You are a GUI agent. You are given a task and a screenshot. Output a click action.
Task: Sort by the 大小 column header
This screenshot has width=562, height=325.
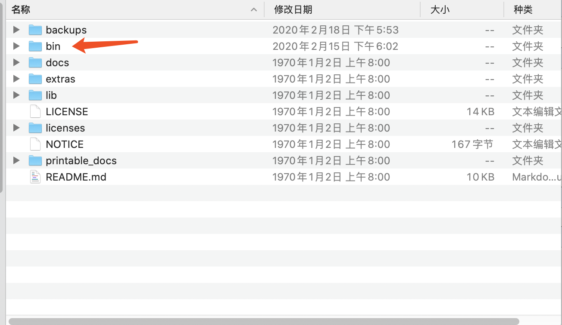tap(440, 9)
